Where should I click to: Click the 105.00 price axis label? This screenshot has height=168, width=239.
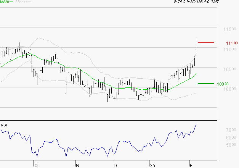(230, 69)
